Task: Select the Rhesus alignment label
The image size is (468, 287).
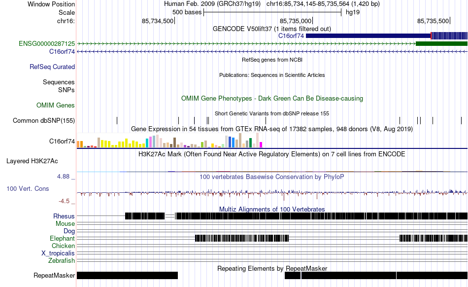Action: (64, 216)
